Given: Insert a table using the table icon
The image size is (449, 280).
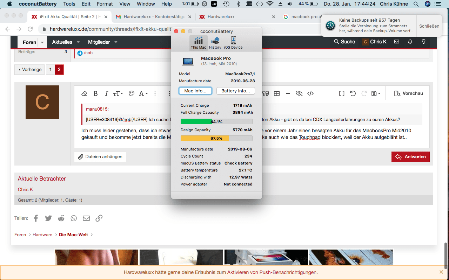Looking at the screenshot, I should [277, 93].
